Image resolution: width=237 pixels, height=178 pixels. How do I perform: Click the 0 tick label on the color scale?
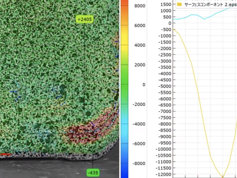[144, 85]
